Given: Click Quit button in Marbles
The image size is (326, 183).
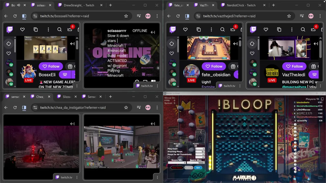Looking at the screenshot, I should (x=198, y=167).
